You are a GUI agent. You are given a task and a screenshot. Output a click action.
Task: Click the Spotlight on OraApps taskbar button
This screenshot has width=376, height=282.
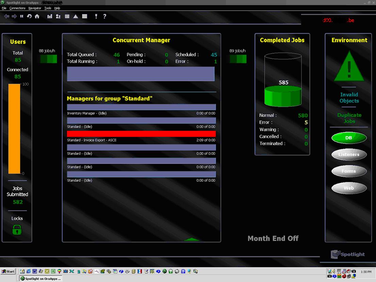[40, 279]
